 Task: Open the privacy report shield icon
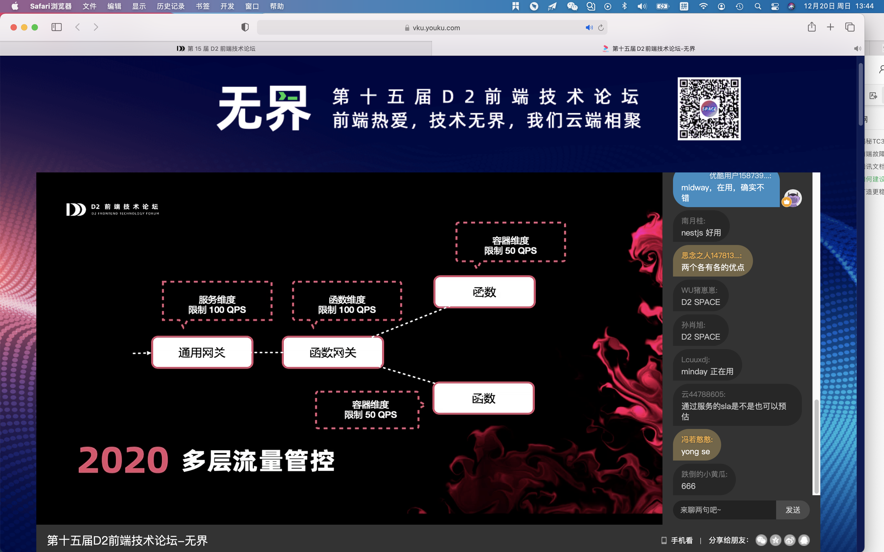pyautogui.click(x=245, y=27)
